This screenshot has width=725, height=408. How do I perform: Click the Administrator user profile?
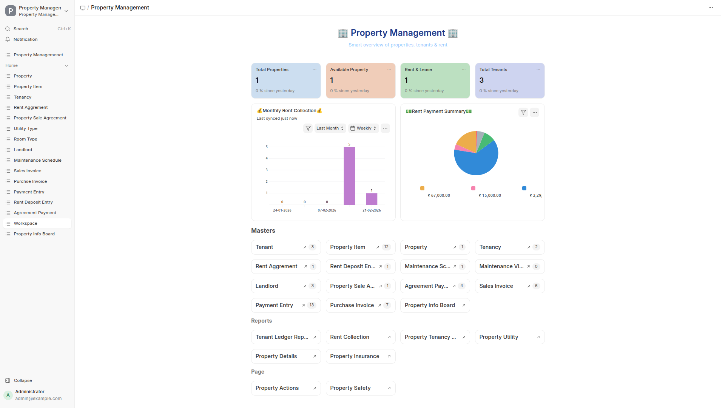[x=37, y=395]
